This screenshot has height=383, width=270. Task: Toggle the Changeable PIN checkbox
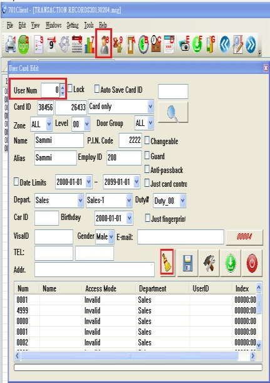tap(147, 140)
